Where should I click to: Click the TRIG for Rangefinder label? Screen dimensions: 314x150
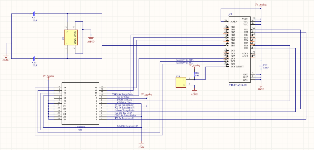[123, 94]
